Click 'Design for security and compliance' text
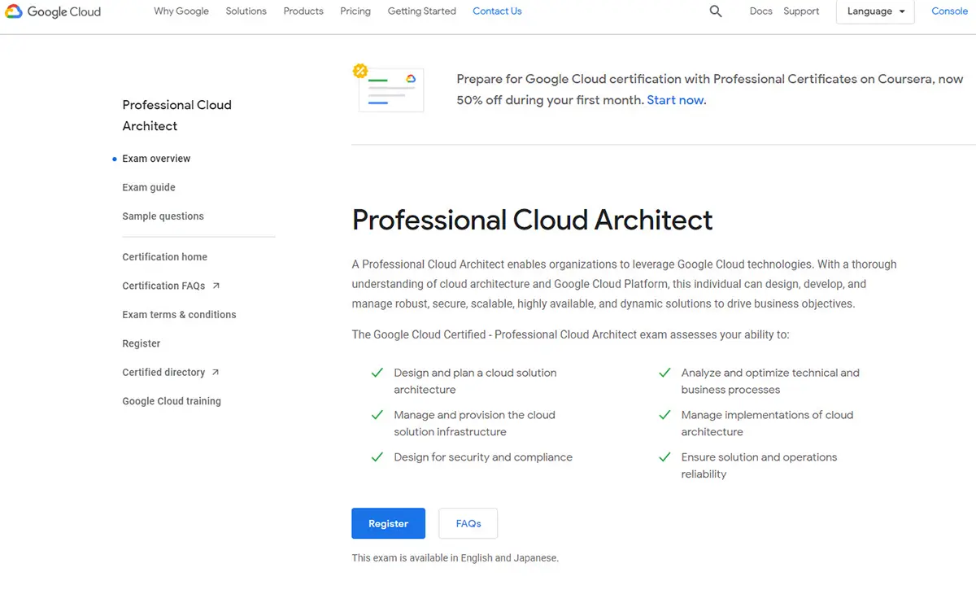 point(483,457)
